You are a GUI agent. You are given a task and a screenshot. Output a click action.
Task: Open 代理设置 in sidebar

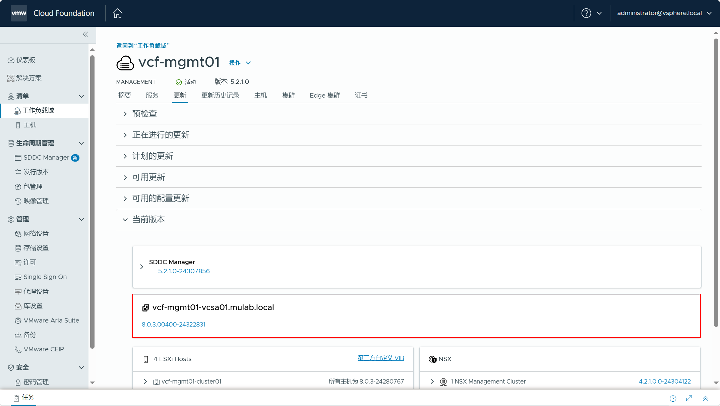point(32,291)
